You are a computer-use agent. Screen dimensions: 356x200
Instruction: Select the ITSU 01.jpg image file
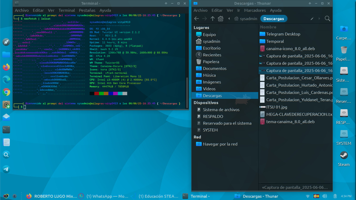(x=296, y=107)
